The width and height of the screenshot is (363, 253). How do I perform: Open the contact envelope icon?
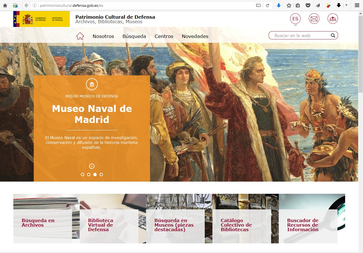coord(314,19)
